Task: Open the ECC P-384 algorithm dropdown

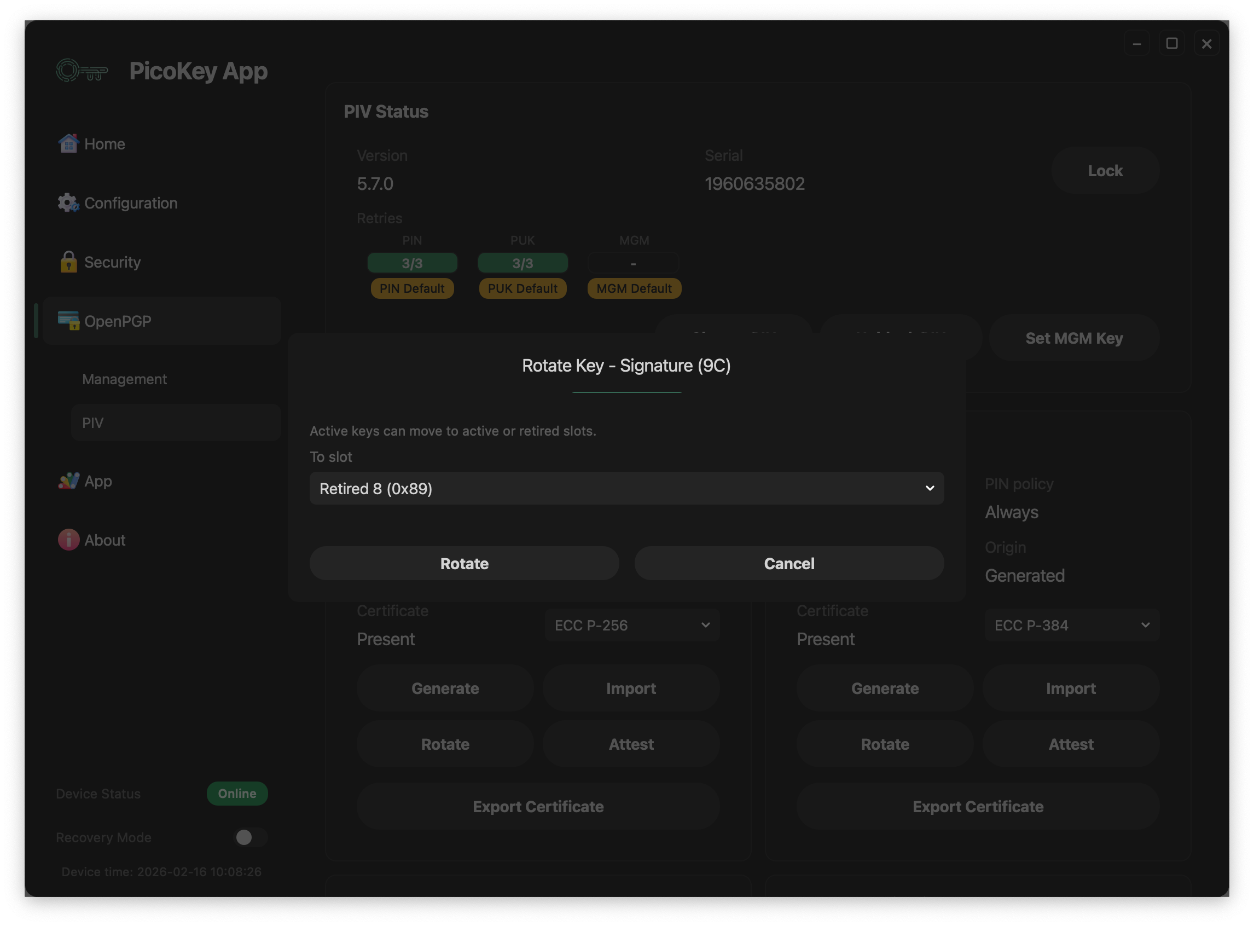Action: 1071,625
